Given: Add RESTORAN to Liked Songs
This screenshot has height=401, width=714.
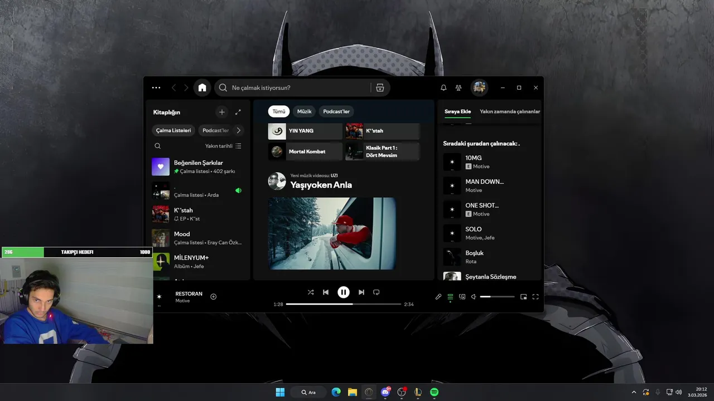Looking at the screenshot, I should (214, 297).
